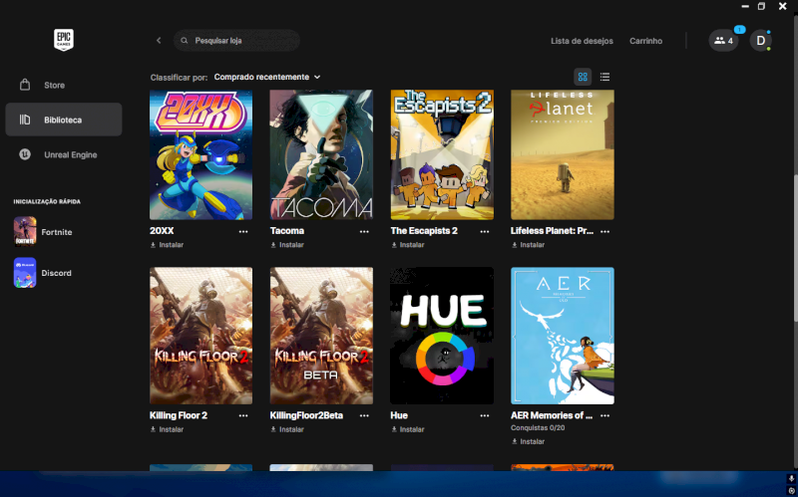Image resolution: width=798 pixels, height=497 pixels.
Task: Click the search magnifier icon
Action: (x=185, y=40)
